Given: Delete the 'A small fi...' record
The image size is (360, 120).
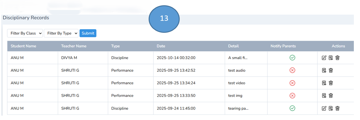Looking at the screenshot, I should click(x=337, y=58).
